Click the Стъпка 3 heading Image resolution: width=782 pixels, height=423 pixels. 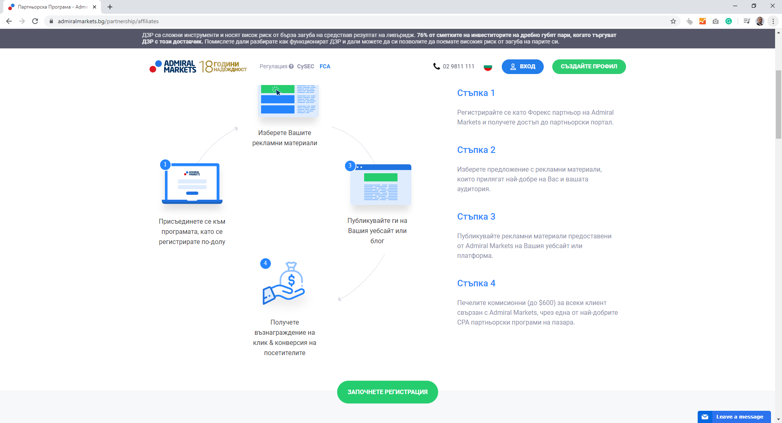pos(476,217)
